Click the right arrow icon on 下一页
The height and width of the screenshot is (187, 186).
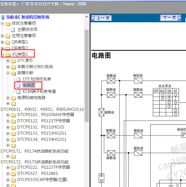179,18
